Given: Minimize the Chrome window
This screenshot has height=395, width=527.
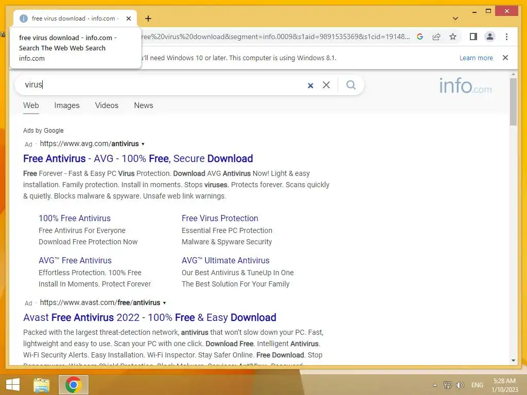Looking at the screenshot, I should coord(474,12).
